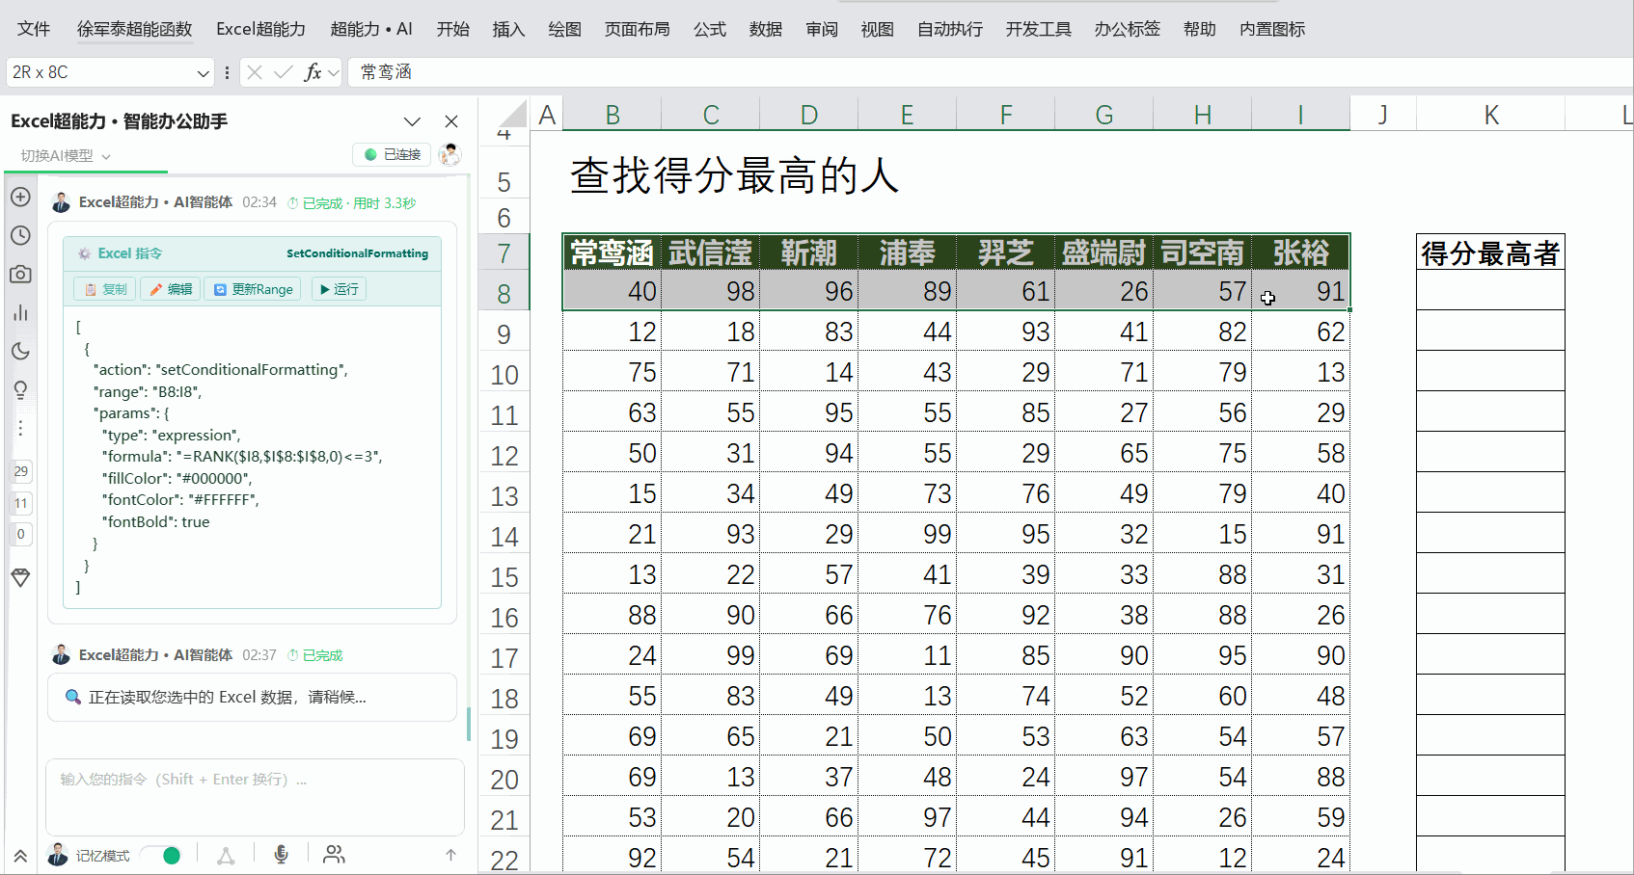Open the 切换AI模型 model dropdown
1634x875 pixels.
pos(66,155)
